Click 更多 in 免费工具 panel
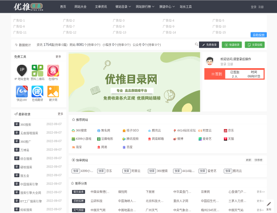Viewport: 277px width, 213px height. (58, 57)
